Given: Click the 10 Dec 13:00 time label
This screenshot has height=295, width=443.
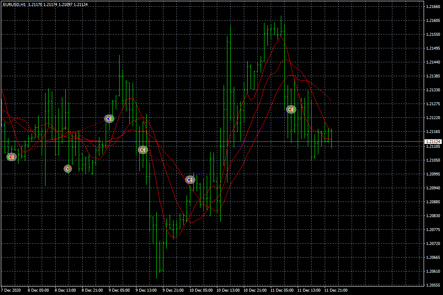Looking at the screenshot, I should (x=228, y=290).
